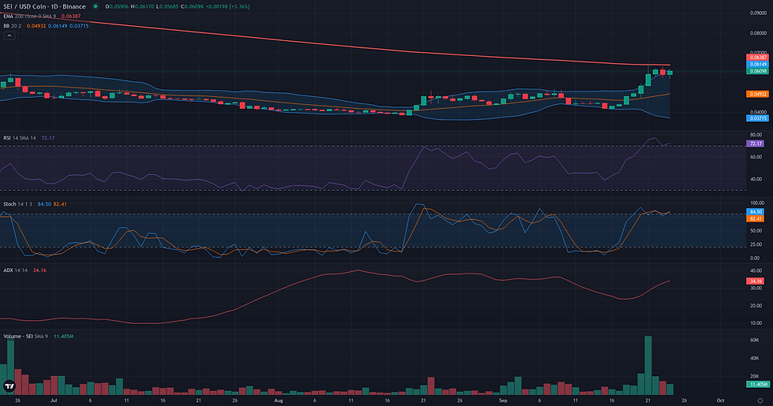Click the blue 84.50 Stoch axis tag
The width and height of the screenshot is (773, 406).
tap(756, 212)
